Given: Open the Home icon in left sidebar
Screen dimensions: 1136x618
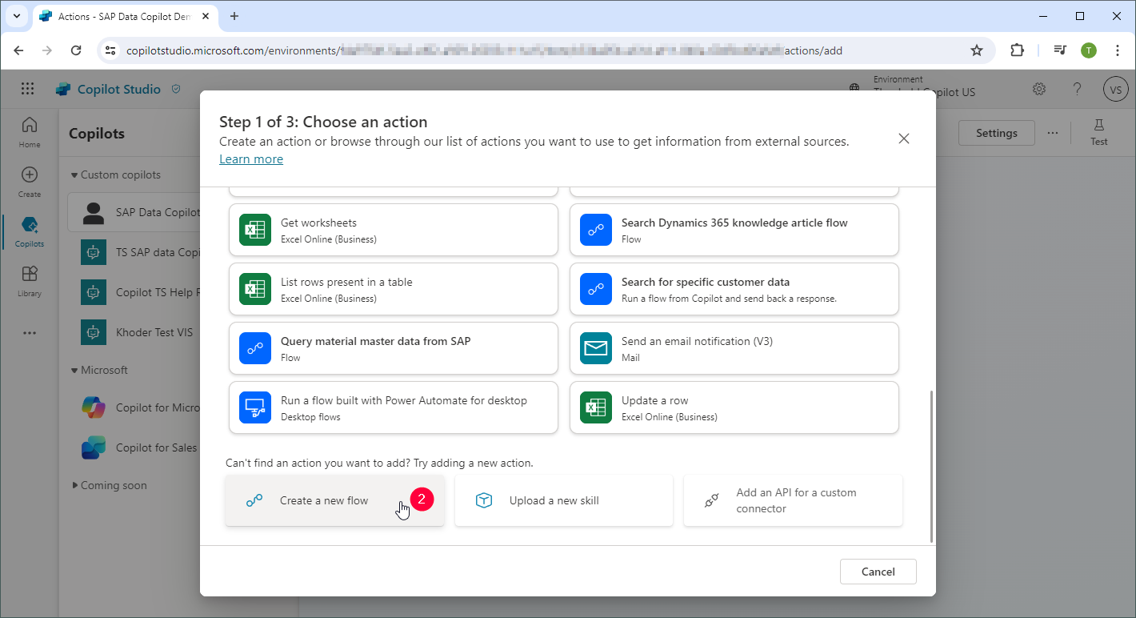Looking at the screenshot, I should tap(30, 125).
